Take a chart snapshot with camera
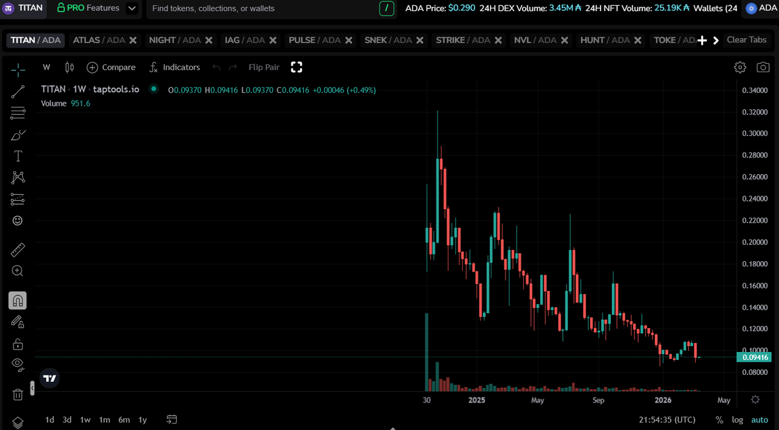This screenshot has height=430, width=779. coord(763,68)
